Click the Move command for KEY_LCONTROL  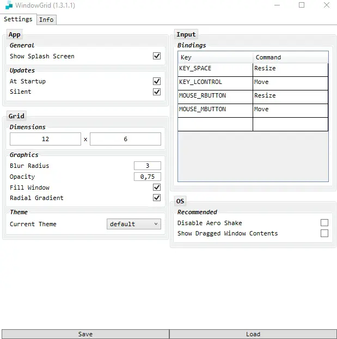tap(290, 83)
